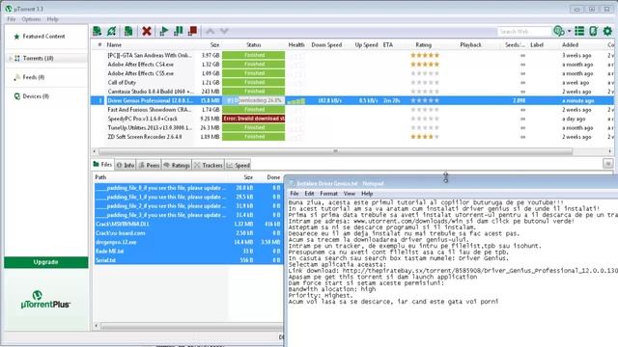Select Torrents (10) in sidebar
Image resolution: width=618 pixels, height=347 pixels.
(x=39, y=58)
